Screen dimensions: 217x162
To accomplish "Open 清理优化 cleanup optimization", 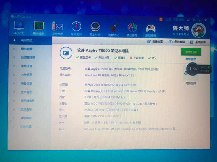I will 114,29.
